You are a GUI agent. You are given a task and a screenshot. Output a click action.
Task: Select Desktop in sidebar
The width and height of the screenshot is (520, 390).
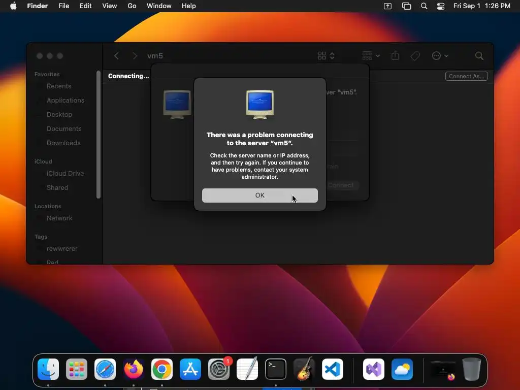pyautogui.click(x=59, y=115)
